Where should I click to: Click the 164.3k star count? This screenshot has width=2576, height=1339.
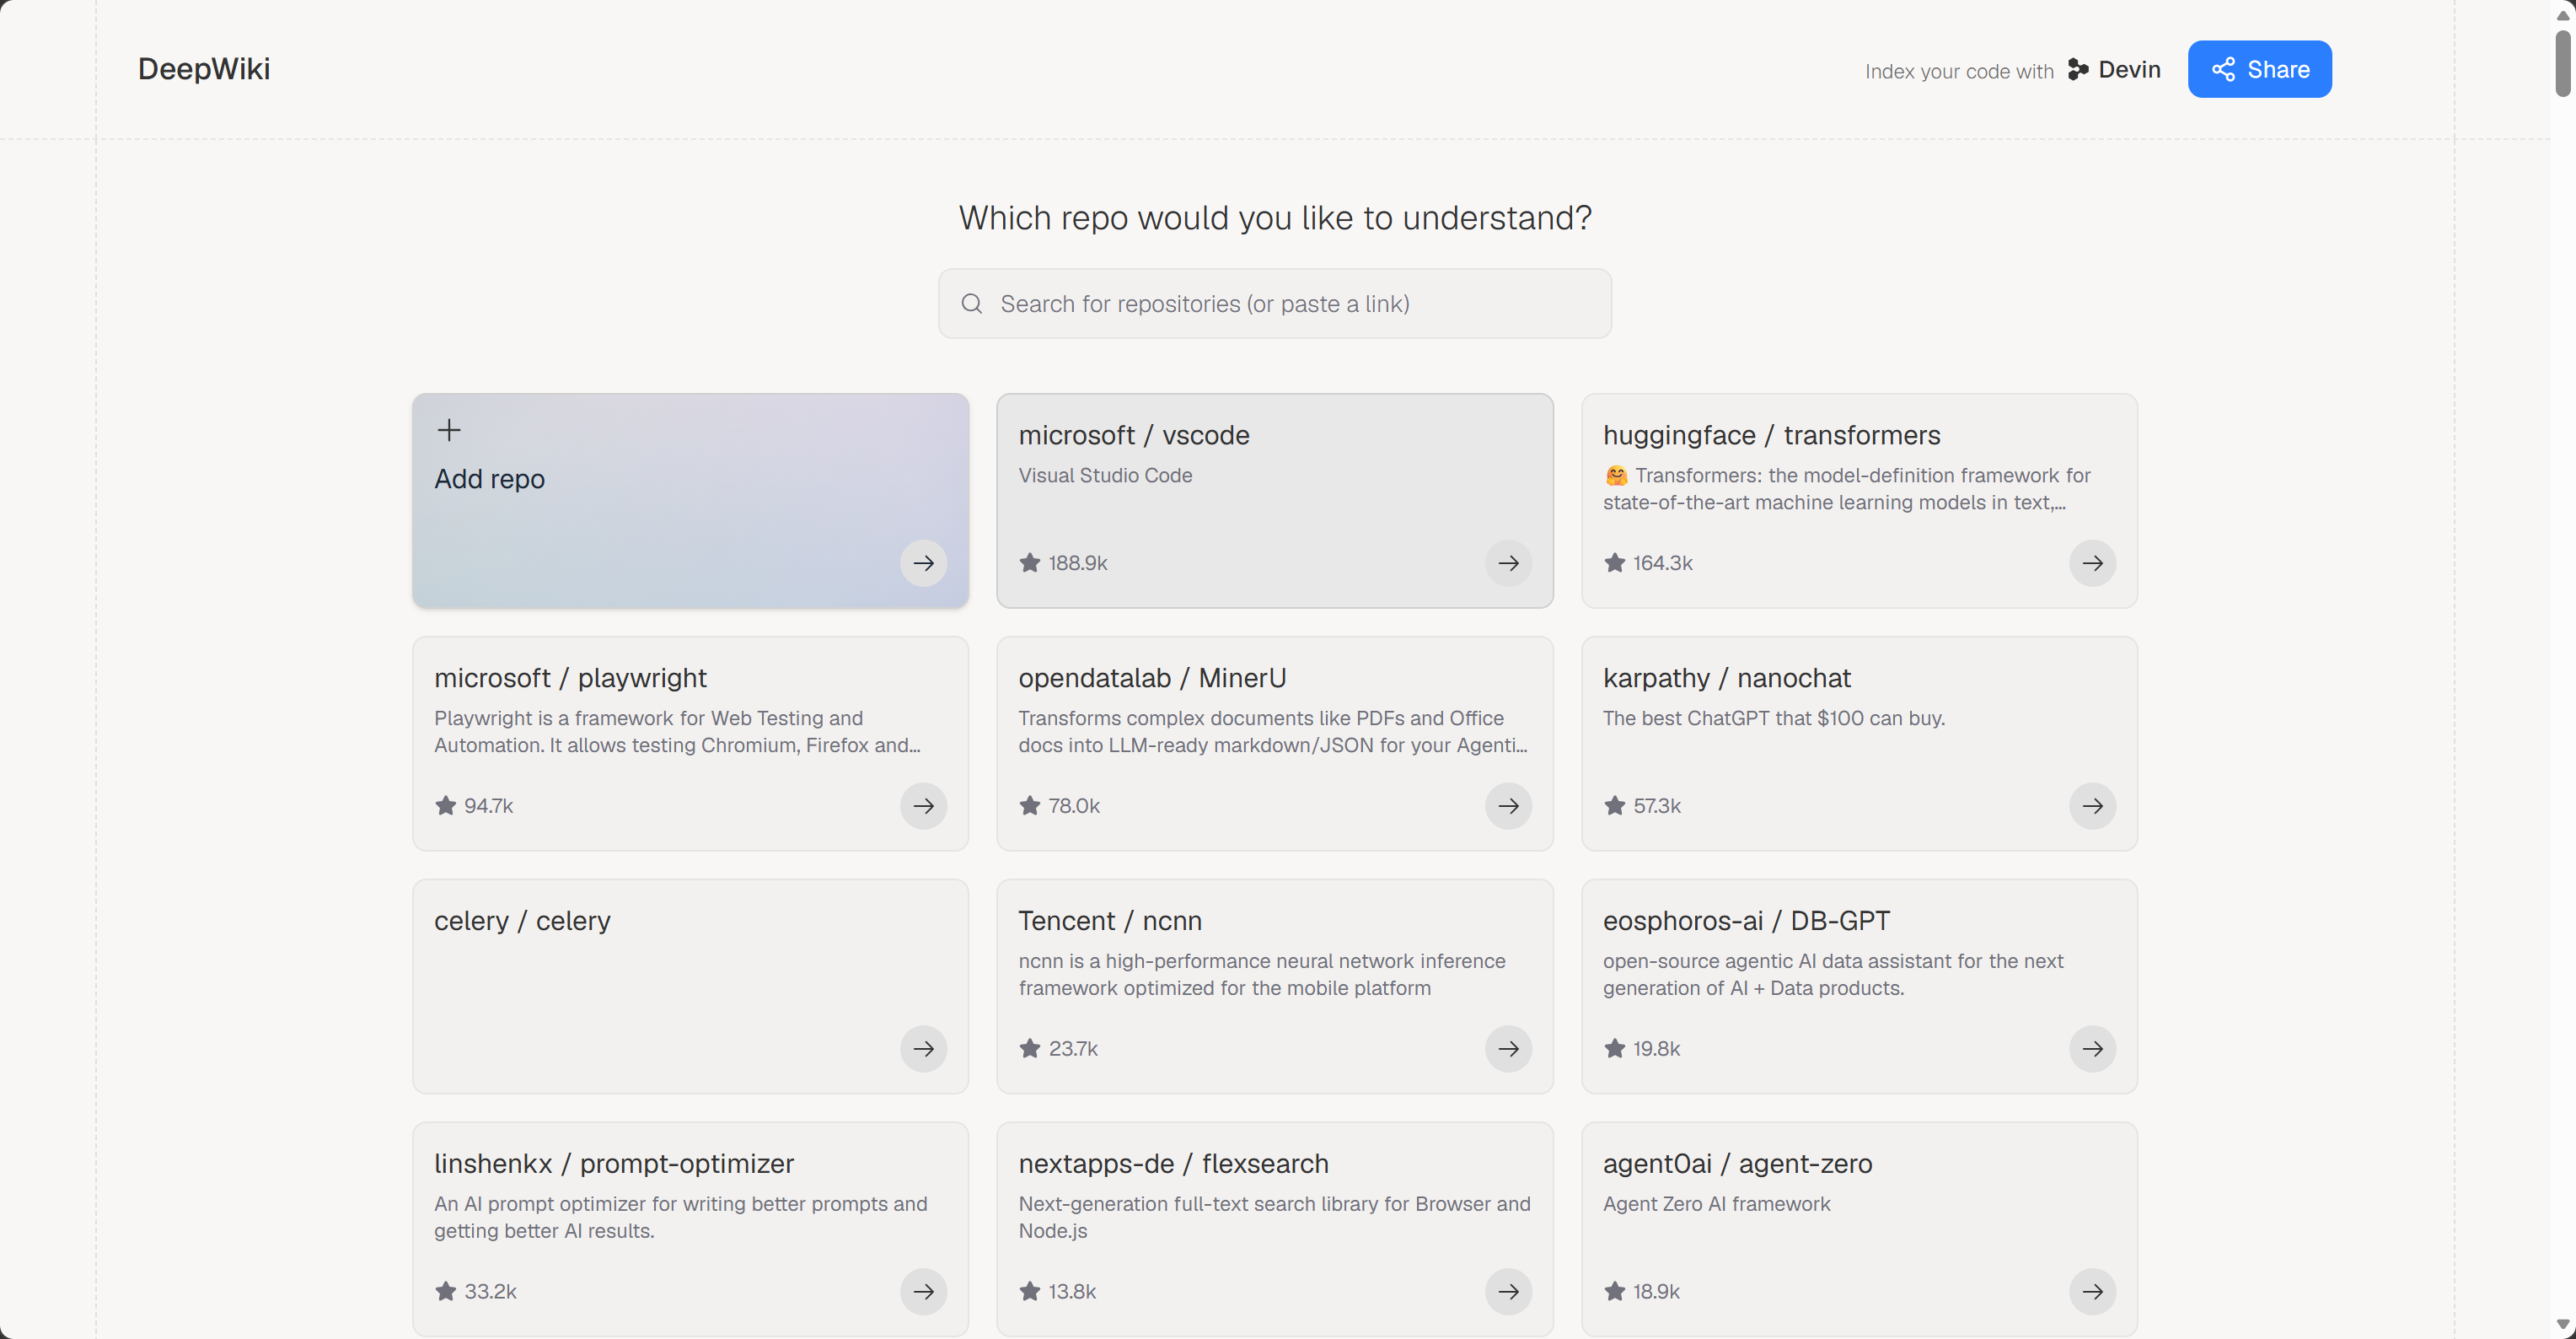(x=1662, y=563)
